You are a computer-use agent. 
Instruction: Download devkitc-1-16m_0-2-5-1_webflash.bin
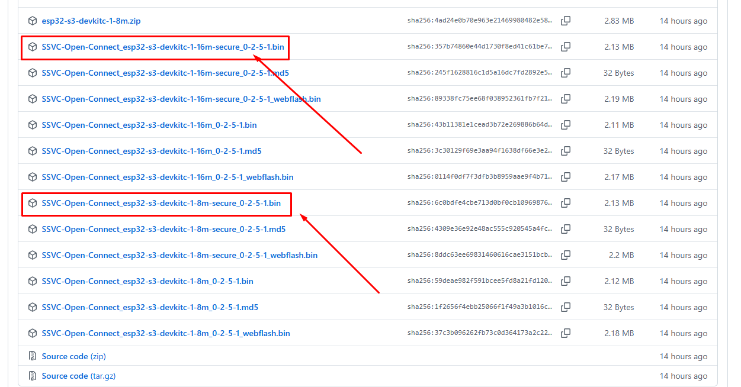[x=167, y=177]
